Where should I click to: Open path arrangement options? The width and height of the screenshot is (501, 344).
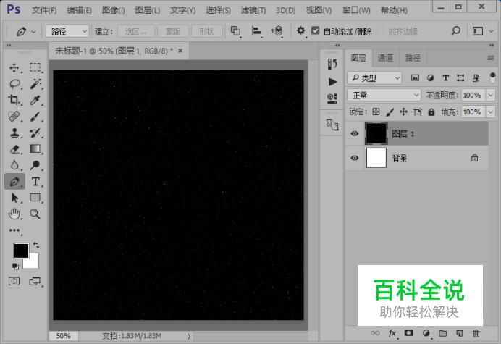pos(277,30)
